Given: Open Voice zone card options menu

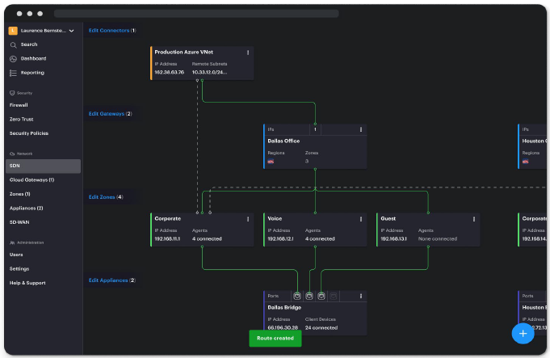Looking at the screenshot, I should [361, 219].
